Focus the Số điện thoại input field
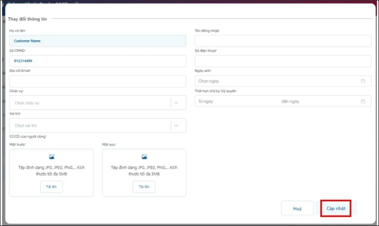Image resolution: width=379 pixels, height=226 pixels. pyautogui.click(x=283, y=61)
